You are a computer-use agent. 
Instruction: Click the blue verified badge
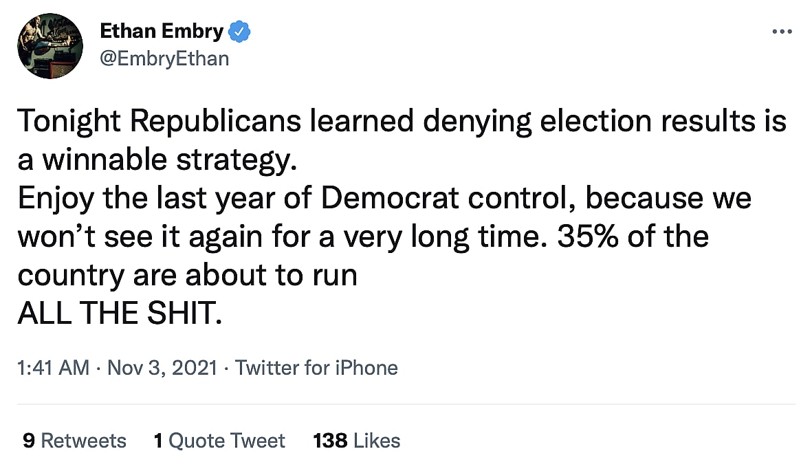point(239,32)
